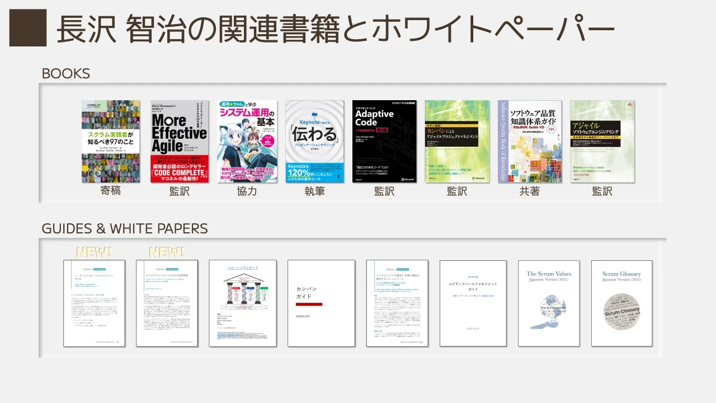The width and height of the screenshot is (716, 403).
Task: Click the 執筆 label under the Keynote book
Action: pos(315,191)
